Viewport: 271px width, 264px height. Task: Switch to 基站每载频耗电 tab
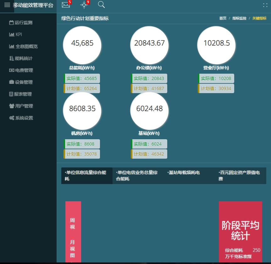190,176
